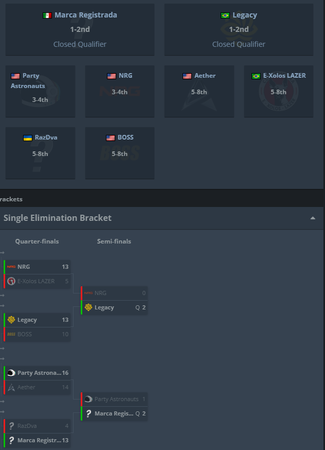325x450 pixels.
Task: Click the US flag beside NRG card
Action: tap(111, 76)
